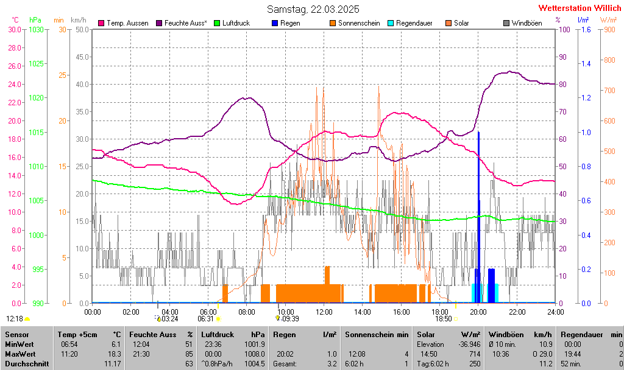The width and height of the screenshot is (624, 370).
Task: Click the solar elevation value '-36.946'
Action: pos(470,344)
